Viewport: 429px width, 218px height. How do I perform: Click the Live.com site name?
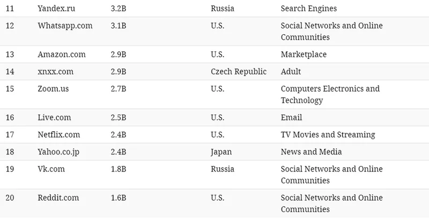(x=54, y=117)
